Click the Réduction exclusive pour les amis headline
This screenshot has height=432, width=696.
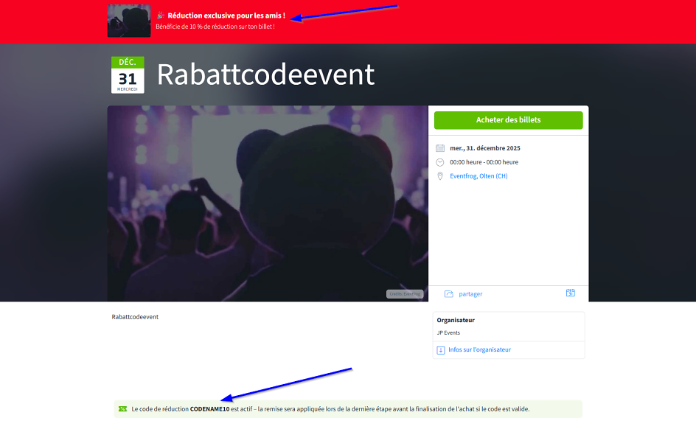pos(226,15)
